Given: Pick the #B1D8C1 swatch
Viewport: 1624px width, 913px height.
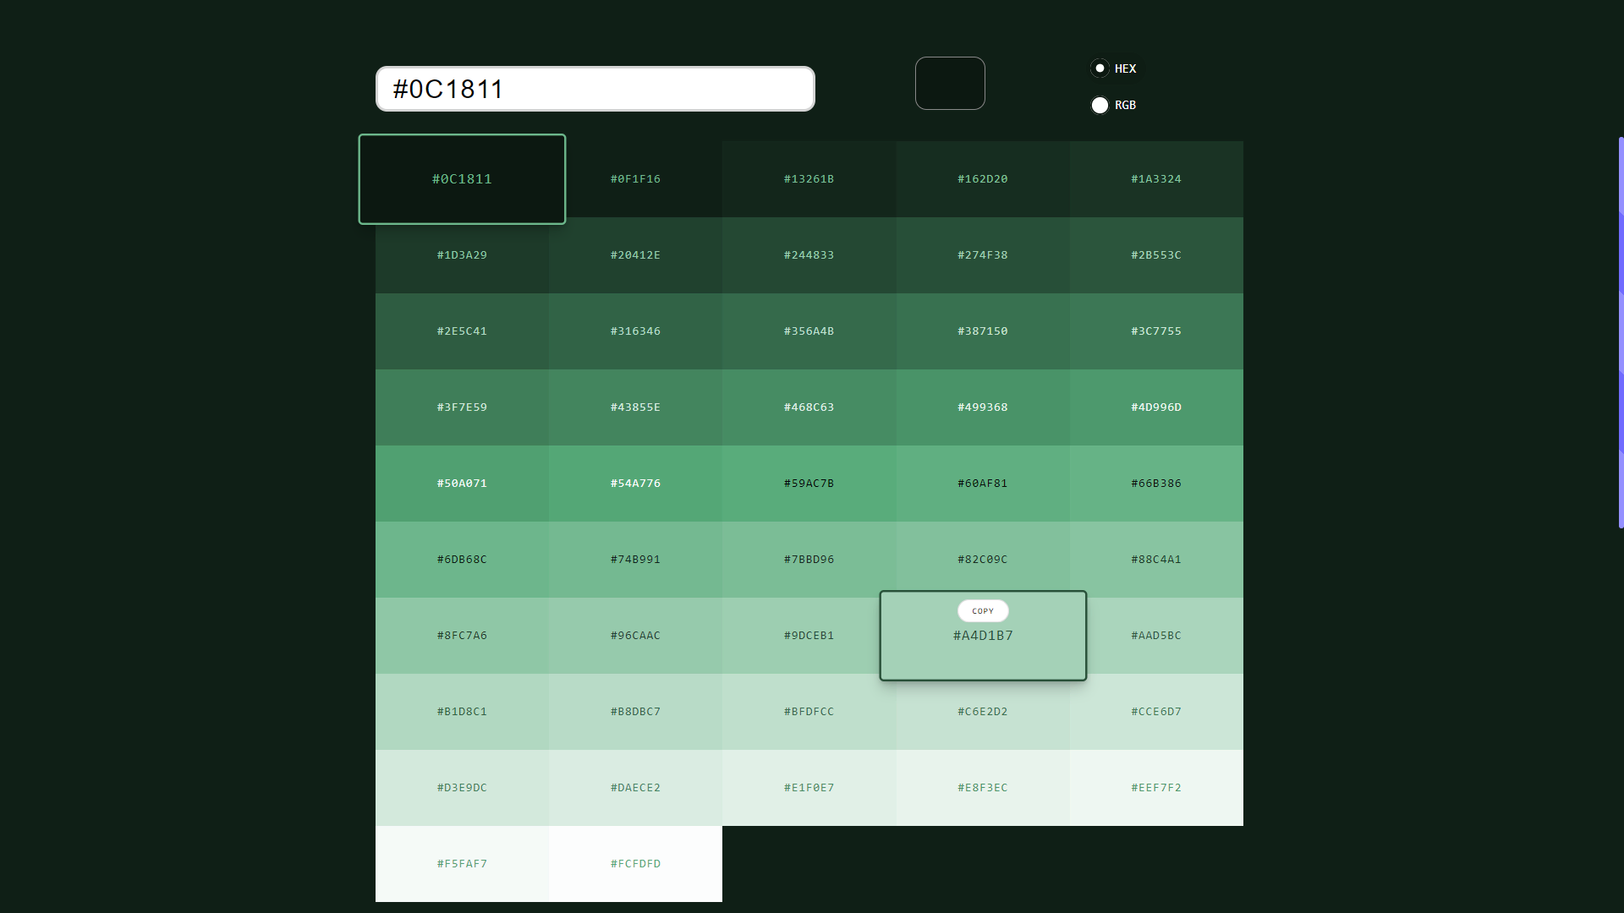Looking at the screenshot, I should (462, 712).
